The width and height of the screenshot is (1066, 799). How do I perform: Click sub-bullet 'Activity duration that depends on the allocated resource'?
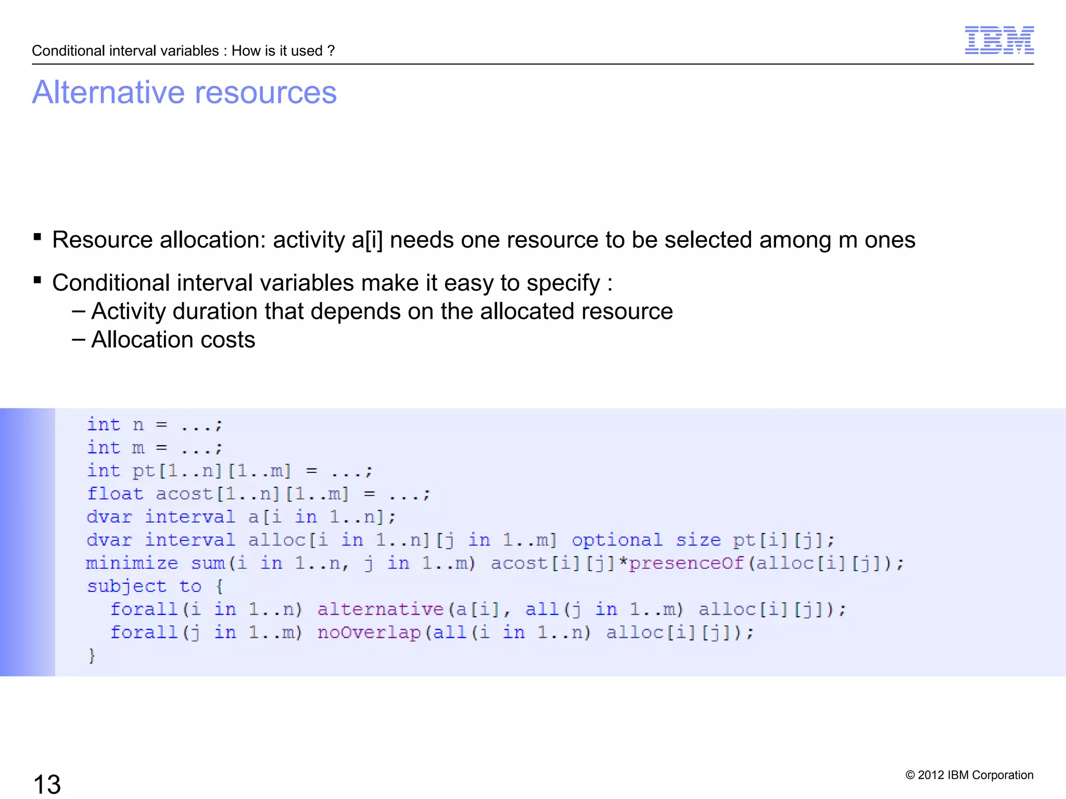click(x=382, y=312)
